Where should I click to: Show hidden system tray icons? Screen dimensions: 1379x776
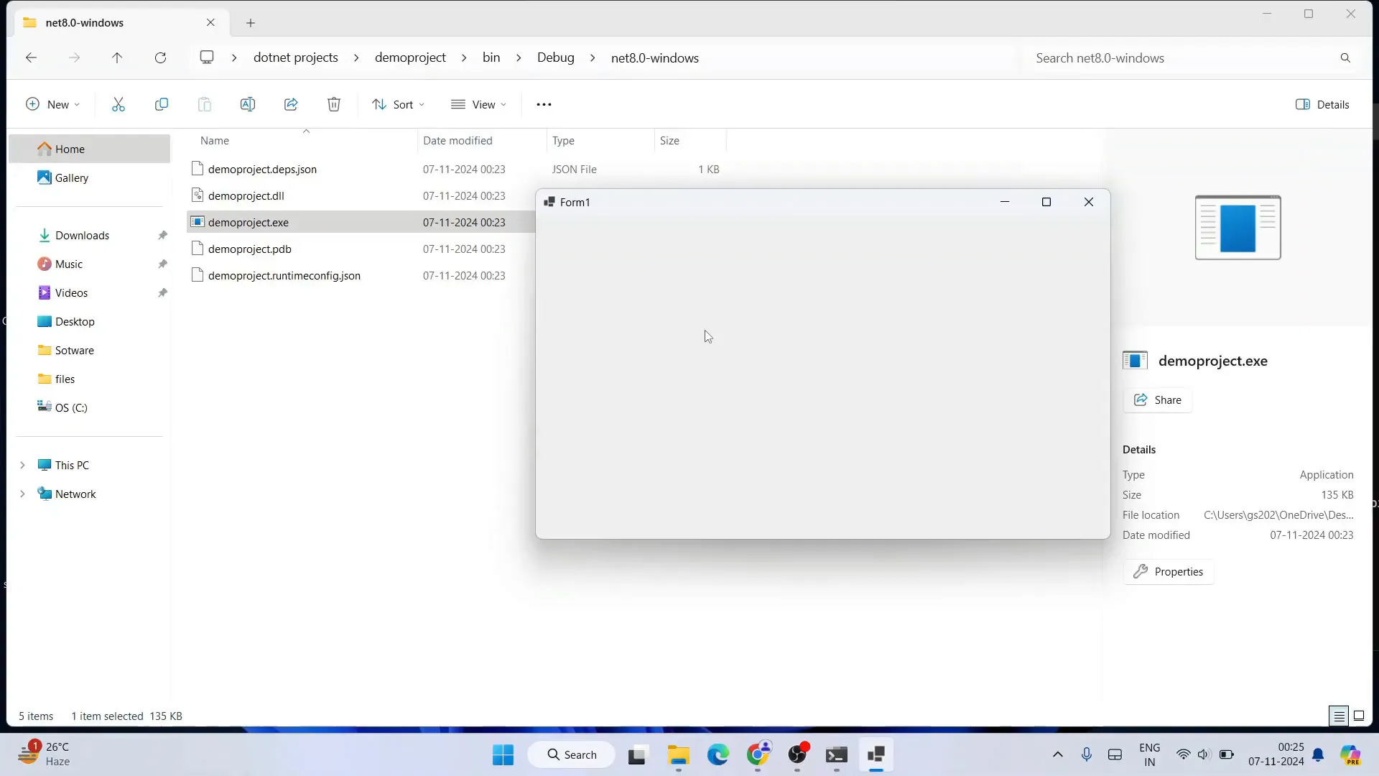coord(1058,754)
